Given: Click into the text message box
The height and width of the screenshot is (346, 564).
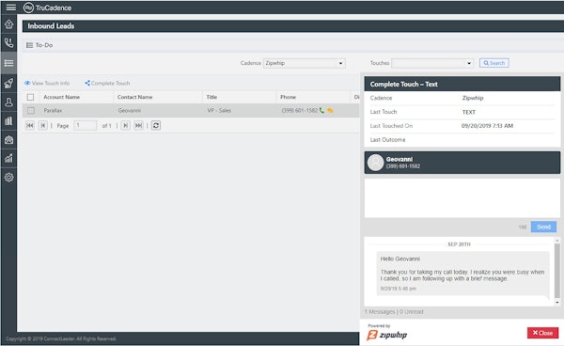Looking at the screenshot, I should 462,198.
